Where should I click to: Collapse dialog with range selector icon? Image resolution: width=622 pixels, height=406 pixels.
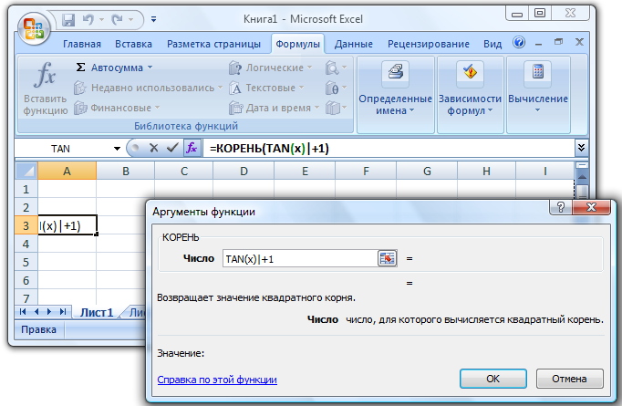pyautogui.click(x=388, y=258)
